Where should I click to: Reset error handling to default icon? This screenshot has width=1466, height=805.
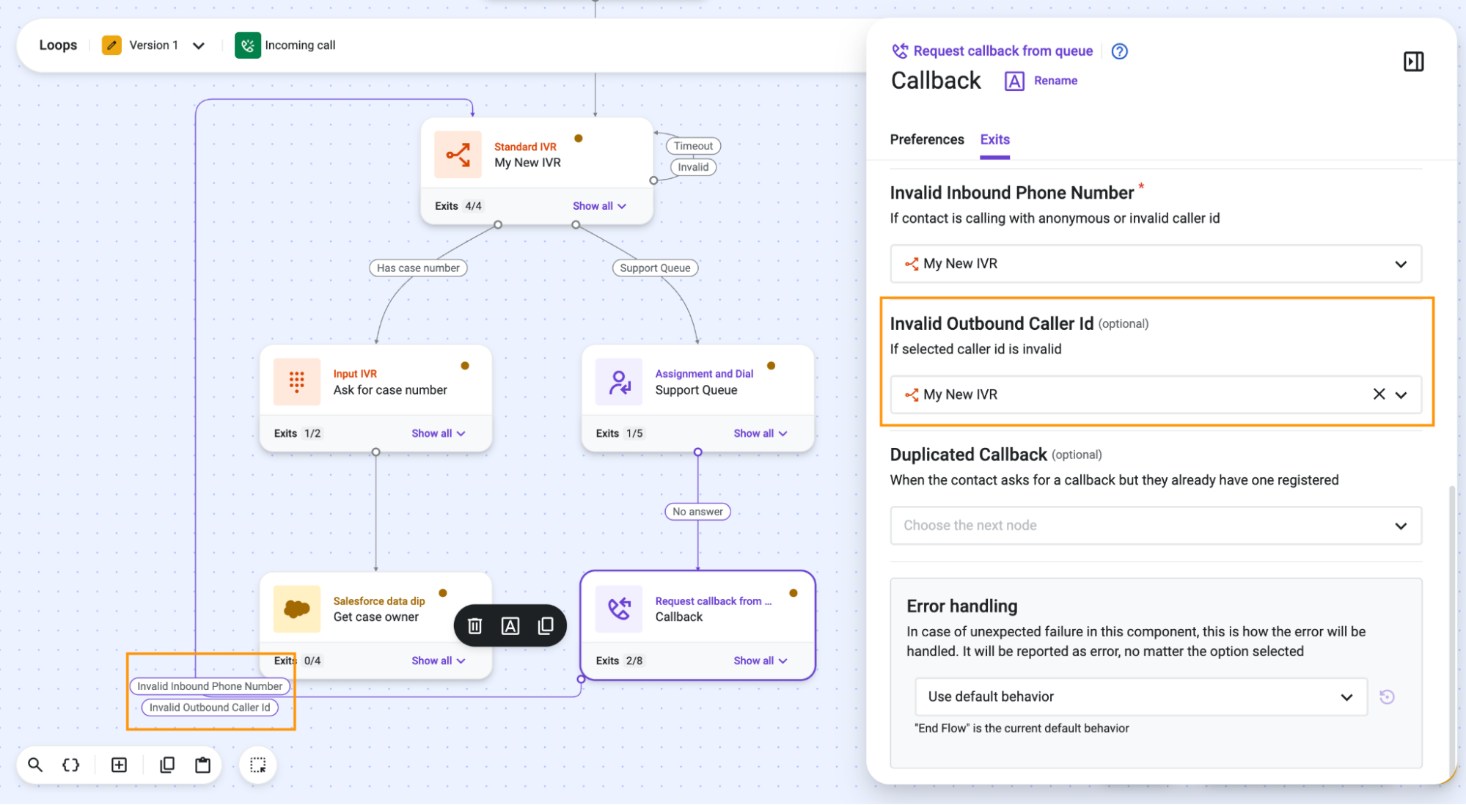(x=1387, y=696)
